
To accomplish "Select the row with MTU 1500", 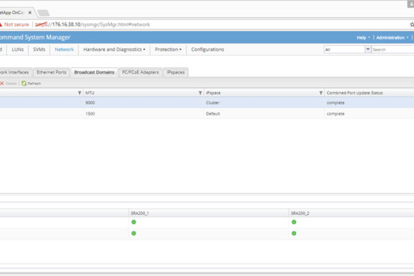I will [x=207, y=113].
